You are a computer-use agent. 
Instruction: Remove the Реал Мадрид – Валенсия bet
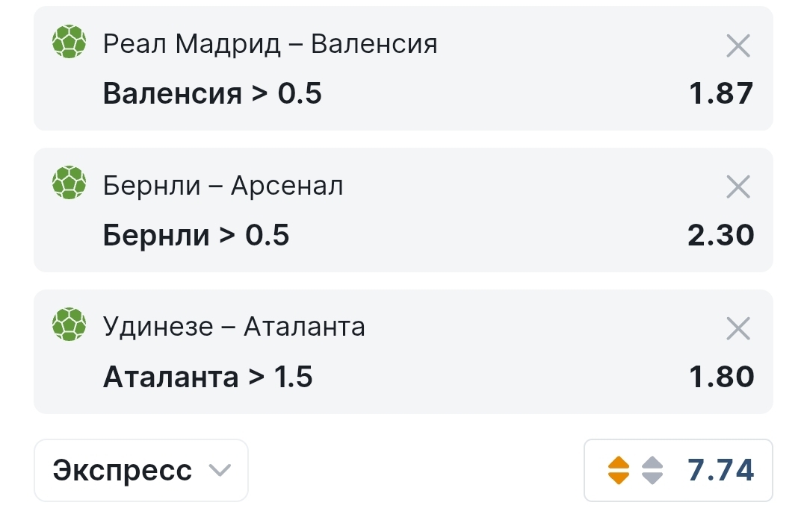pos(738,46)
